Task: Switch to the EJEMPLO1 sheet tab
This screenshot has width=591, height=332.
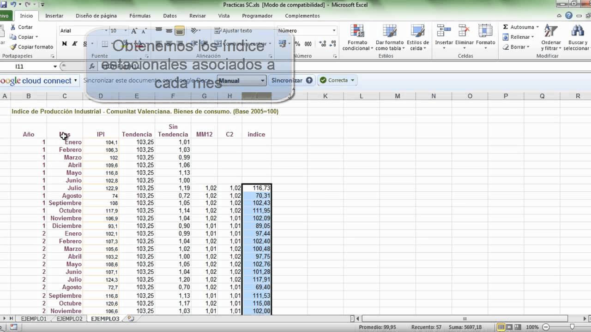Action: 33,319
